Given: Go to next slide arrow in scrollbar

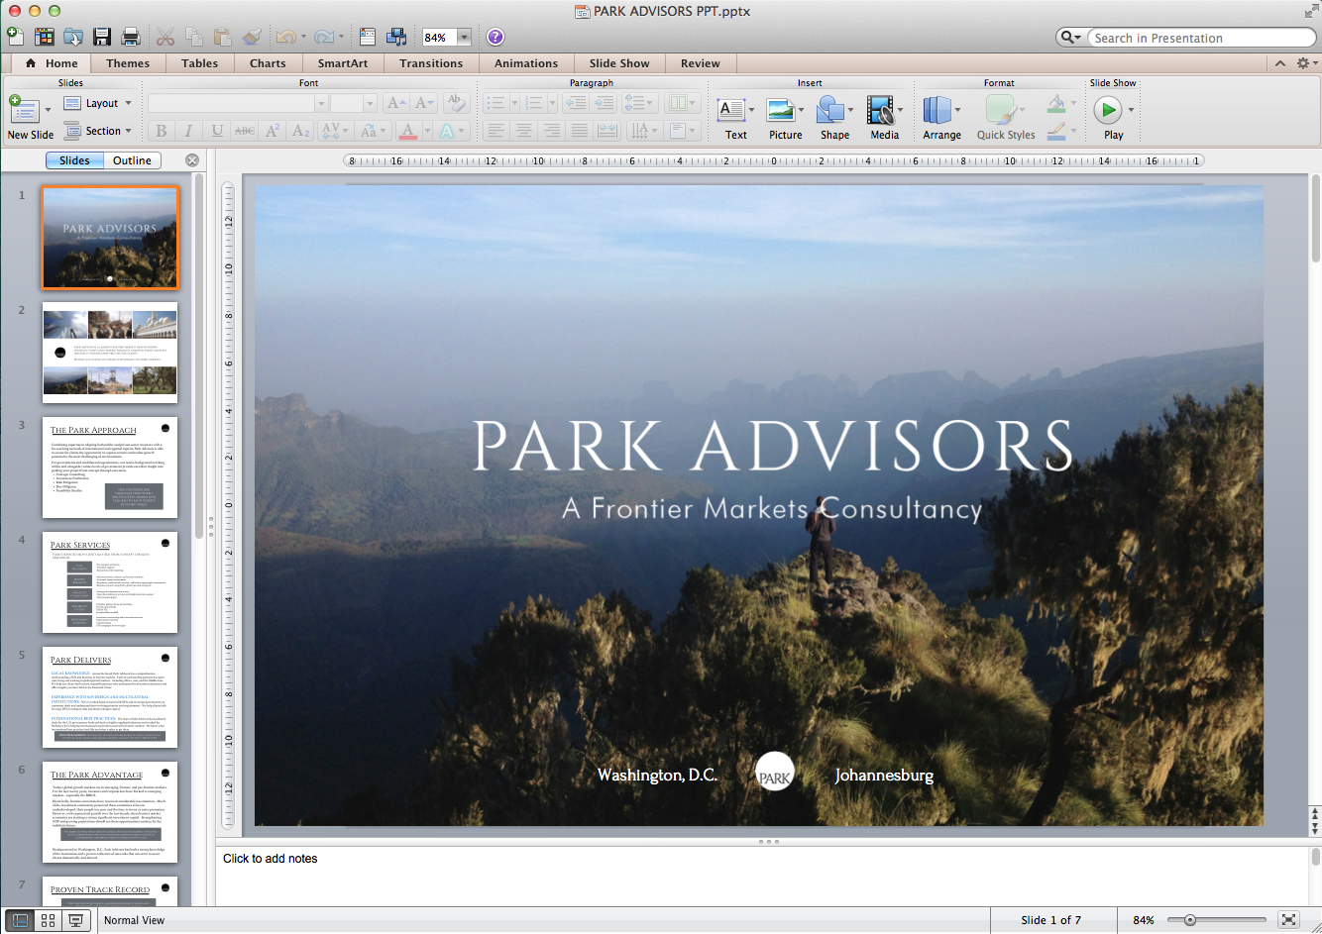Looking at the screenshot, I should pyautogui.click(x=1315, y=829).
